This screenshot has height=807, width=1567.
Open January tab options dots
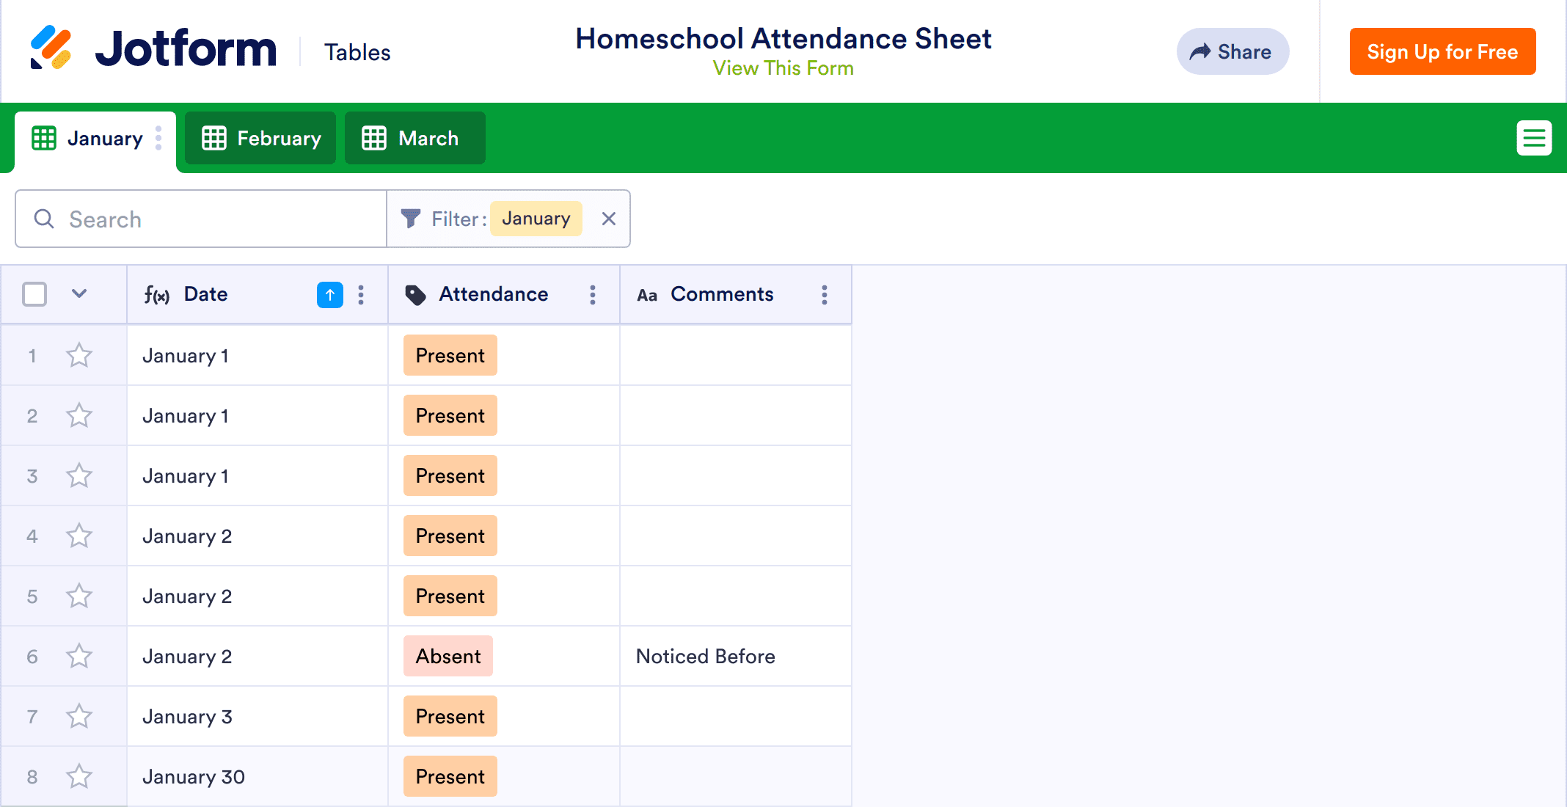[158, 138]
